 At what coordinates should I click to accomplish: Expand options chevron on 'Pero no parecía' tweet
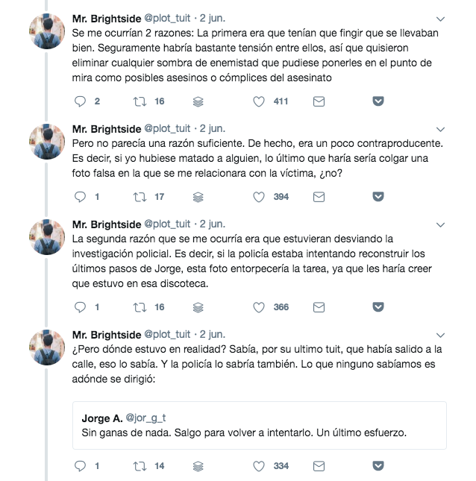click(440, 130)
